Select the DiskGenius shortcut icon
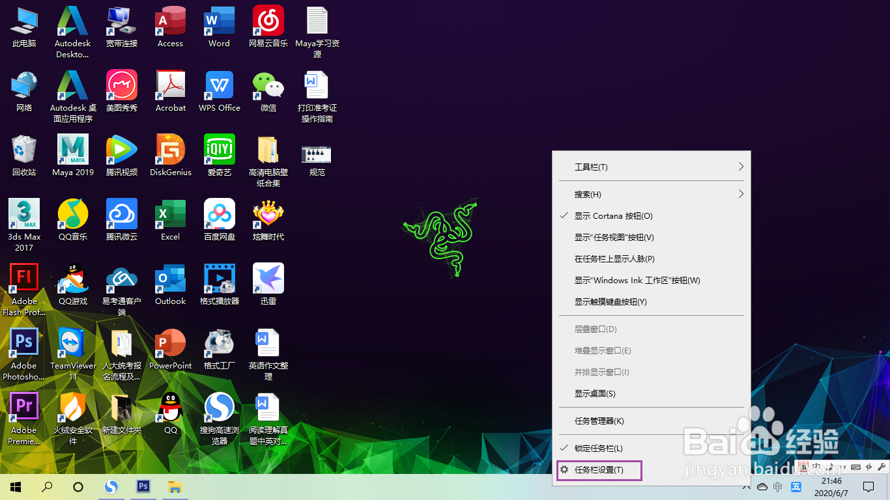This screenshot has width=890, height=500. point(171,156)
